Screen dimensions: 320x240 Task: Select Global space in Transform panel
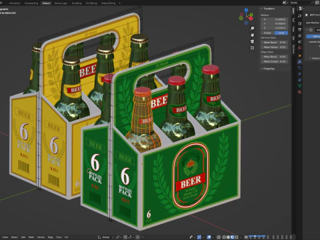coord(267,33)
